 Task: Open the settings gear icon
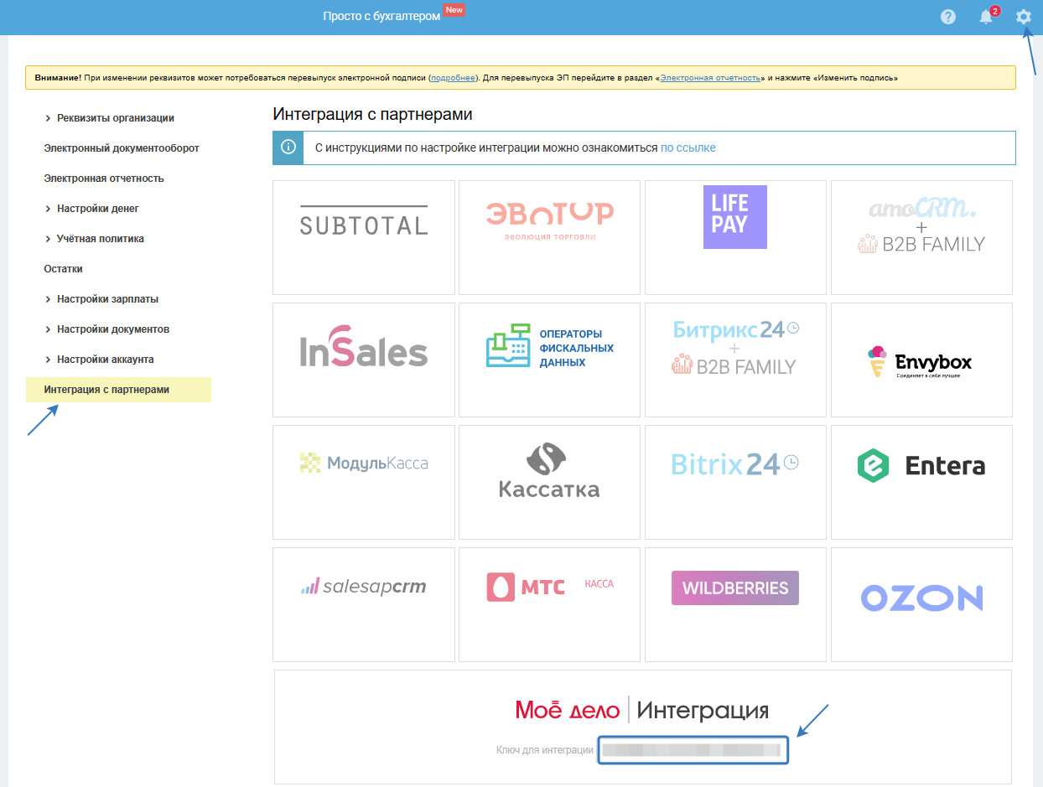tap(1023, 16)
